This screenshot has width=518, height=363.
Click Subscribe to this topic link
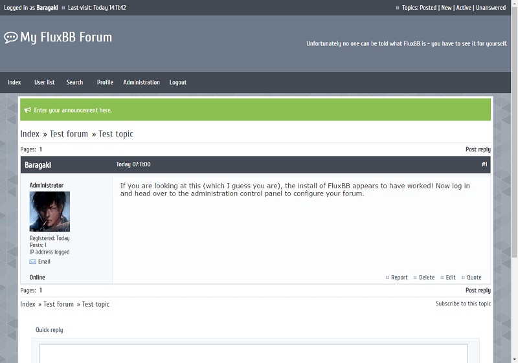pos(463,303)
